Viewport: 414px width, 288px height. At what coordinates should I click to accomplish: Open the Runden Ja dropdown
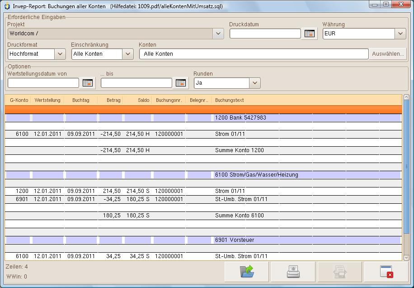pos(255,83)
